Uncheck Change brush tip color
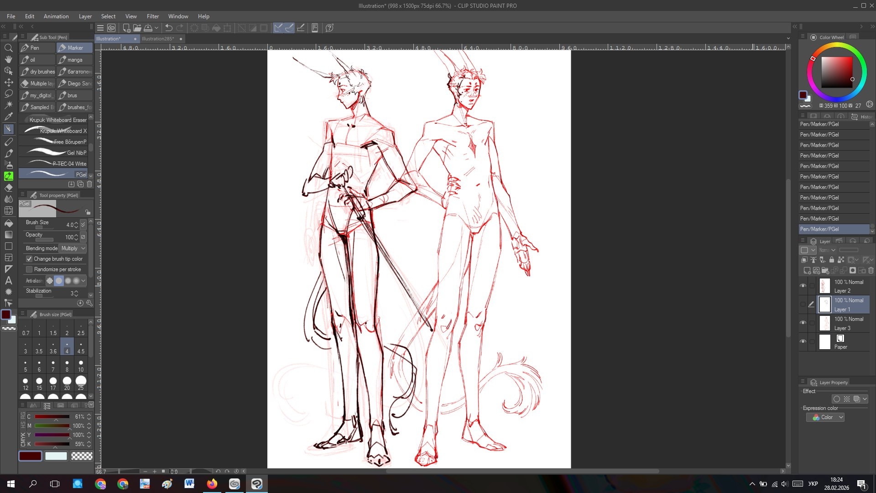876x493 pixels. [x=29, y=259]
